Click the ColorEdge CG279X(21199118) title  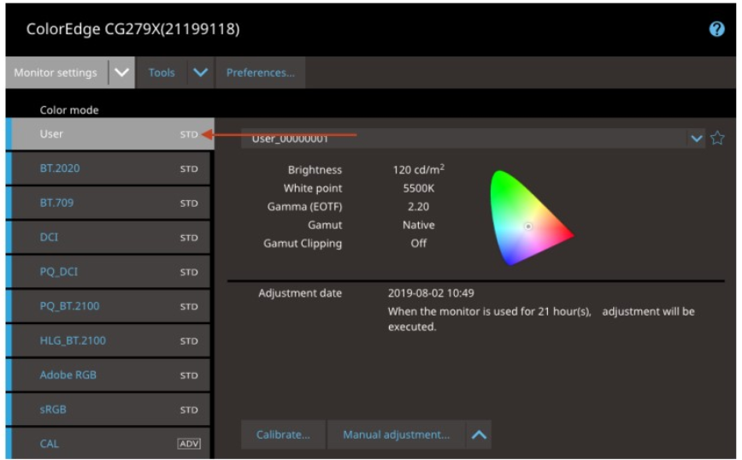[x=133, y=29]
